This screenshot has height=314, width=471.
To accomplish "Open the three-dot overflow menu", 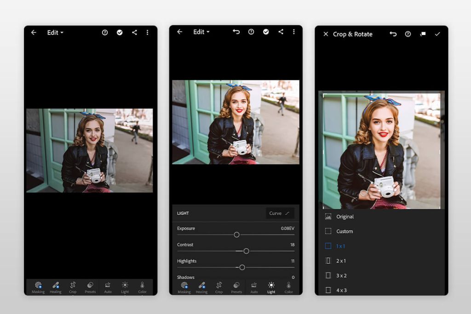I will pyautogui.click(x=147, y=33).
